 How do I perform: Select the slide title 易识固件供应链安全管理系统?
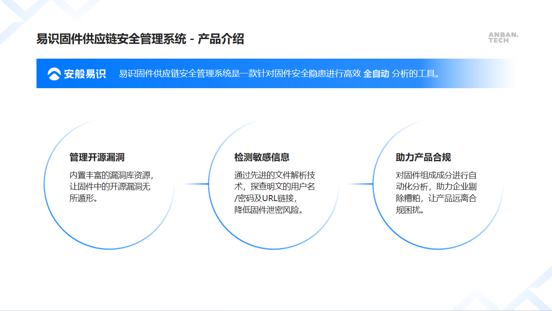tap(112, 39)
